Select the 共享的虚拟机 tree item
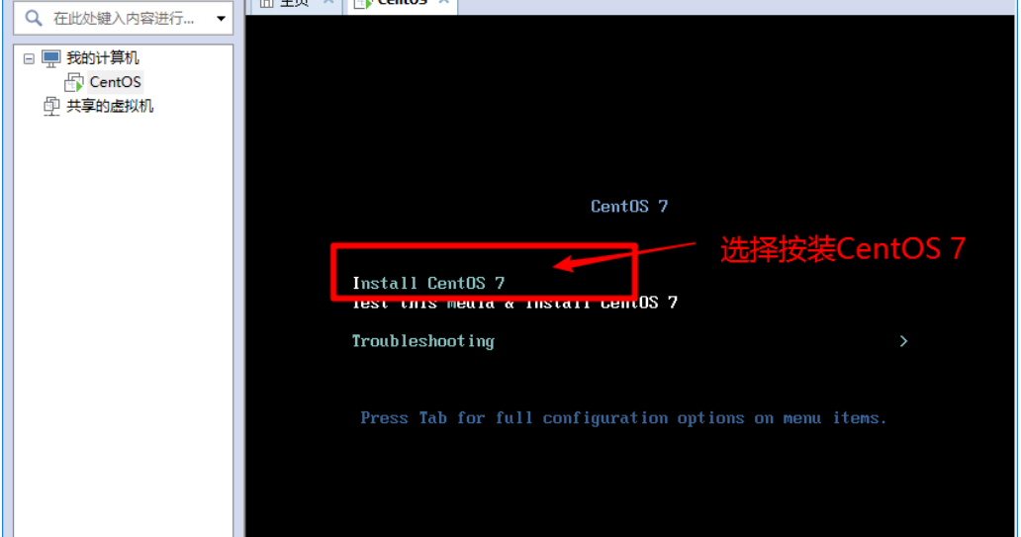This screenshot has width=1021, height=537. coord(110,106)
